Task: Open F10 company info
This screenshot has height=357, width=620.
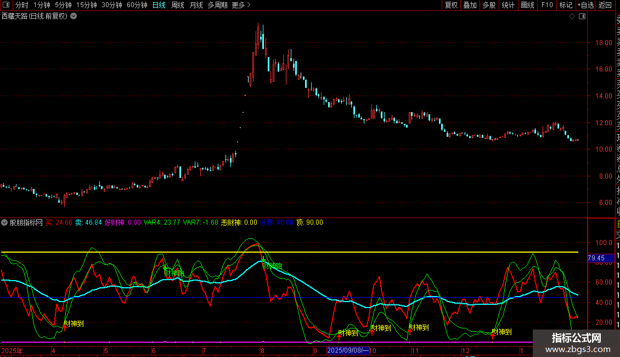Action: click(547, 5)
